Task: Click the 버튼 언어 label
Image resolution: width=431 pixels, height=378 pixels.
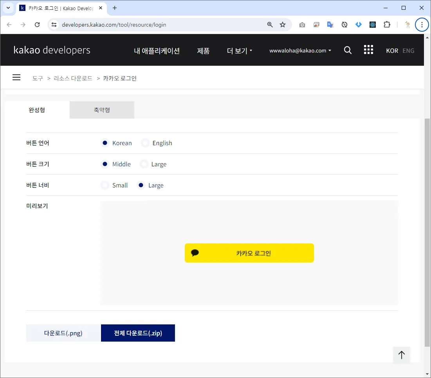Action: click(38, 143)
